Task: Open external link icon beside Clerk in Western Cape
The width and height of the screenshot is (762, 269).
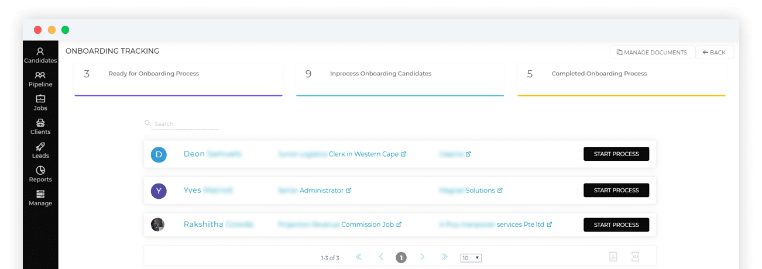Action: [x=404, y=154]
